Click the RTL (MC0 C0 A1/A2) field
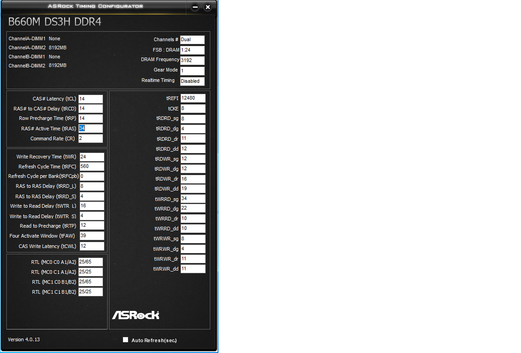 pos(91,262)
